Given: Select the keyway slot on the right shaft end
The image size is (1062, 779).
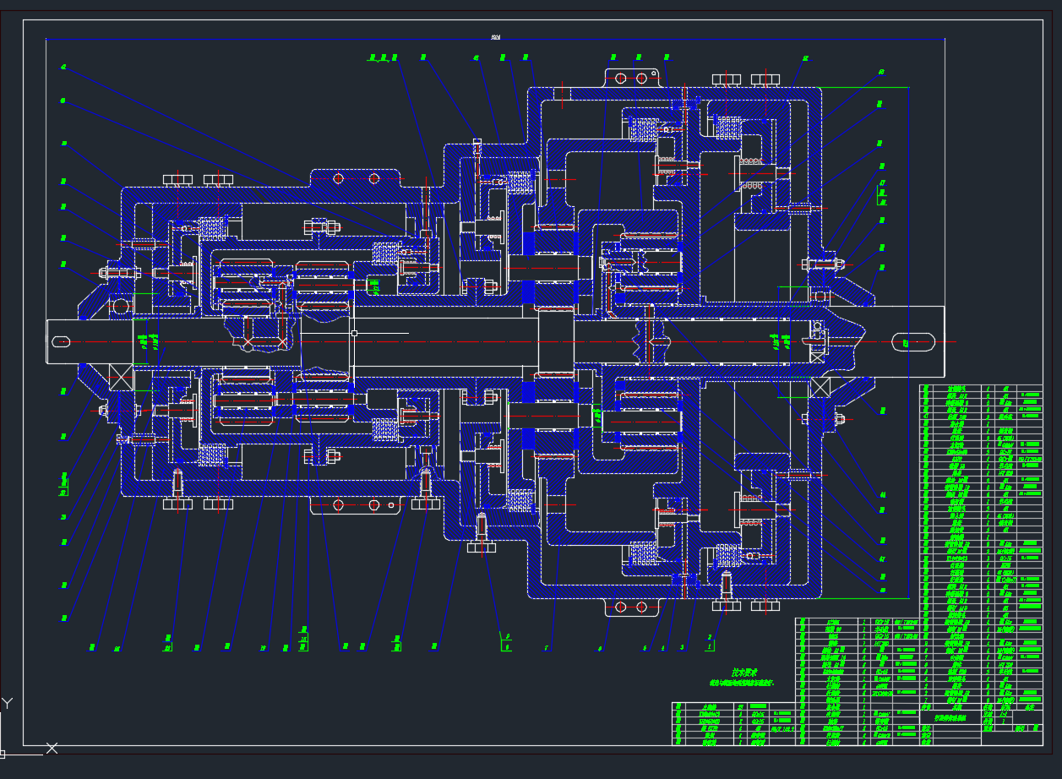Looking at the screenshot, I should (912, 342).
